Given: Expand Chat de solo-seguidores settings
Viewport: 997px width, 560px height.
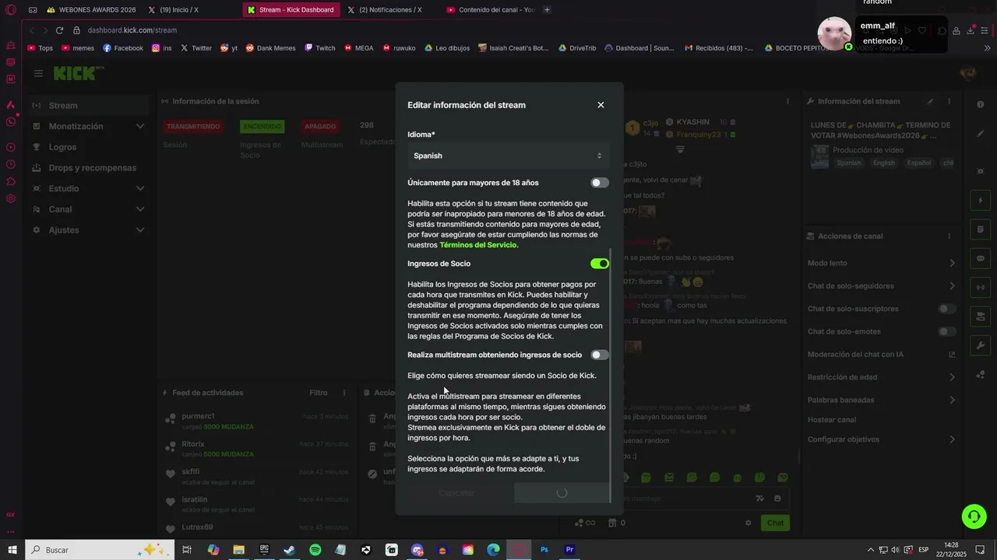Looking at the screenshot, I should pyautogui.click(x=880, y=286).
